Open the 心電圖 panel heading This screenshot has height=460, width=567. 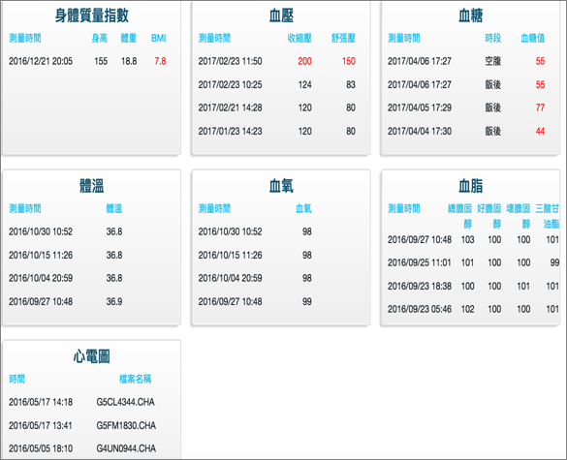coord(91,356)
